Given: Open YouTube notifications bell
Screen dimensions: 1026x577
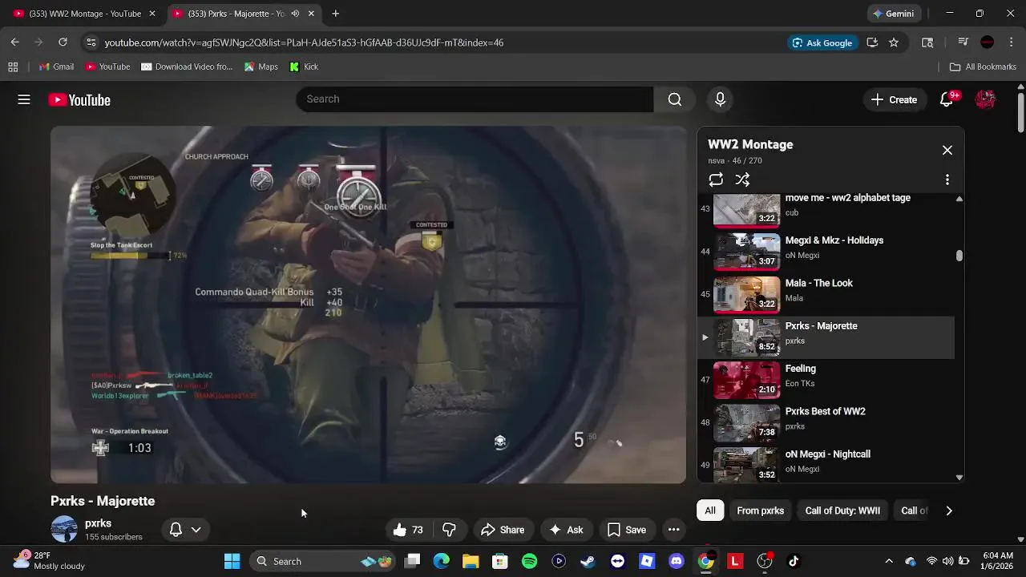Looking at the screenshot, I should [x=947, y=99].
